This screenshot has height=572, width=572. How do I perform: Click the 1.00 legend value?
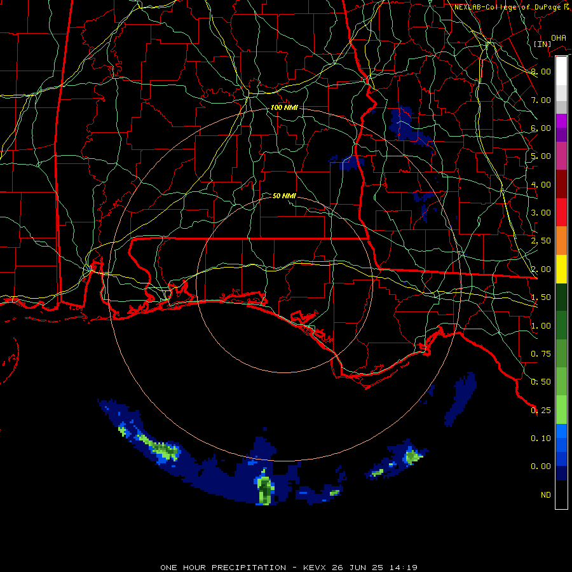point(541,326)
